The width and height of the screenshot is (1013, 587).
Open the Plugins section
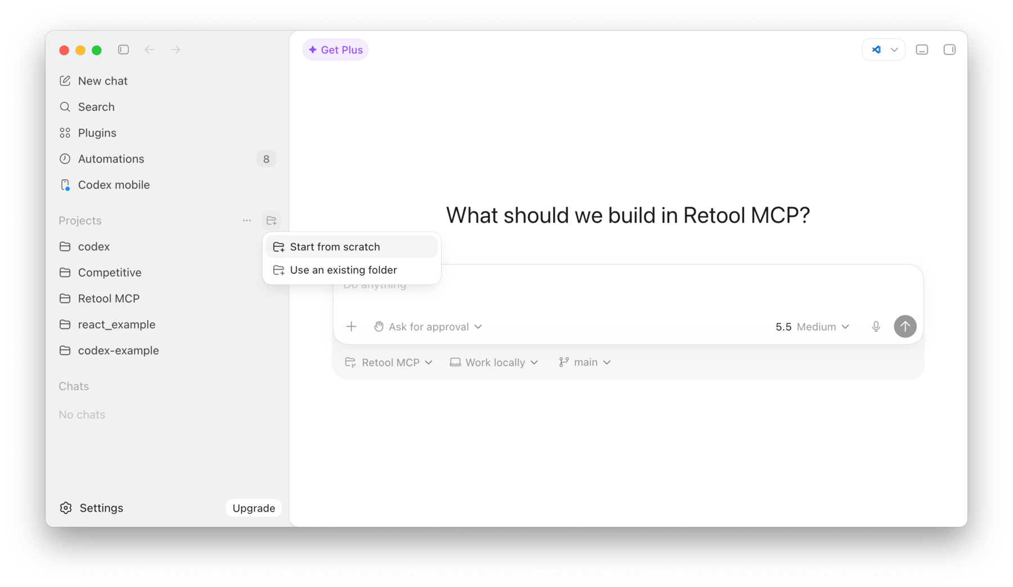[167, 133]
